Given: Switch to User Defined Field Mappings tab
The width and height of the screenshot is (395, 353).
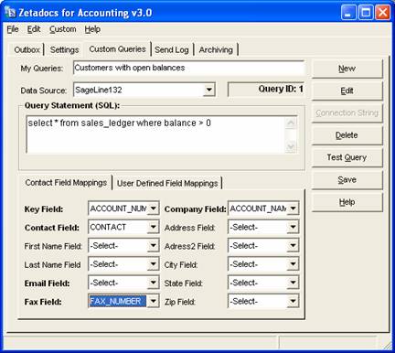Looking at the screenshot, I should 167,183.
